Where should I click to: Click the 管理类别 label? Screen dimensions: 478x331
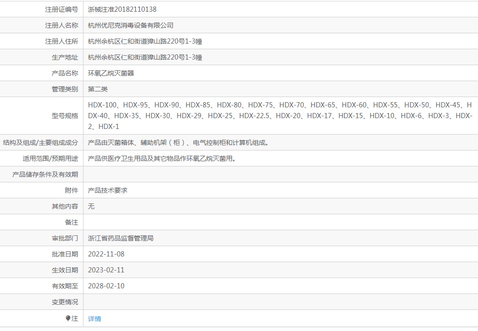65,89
